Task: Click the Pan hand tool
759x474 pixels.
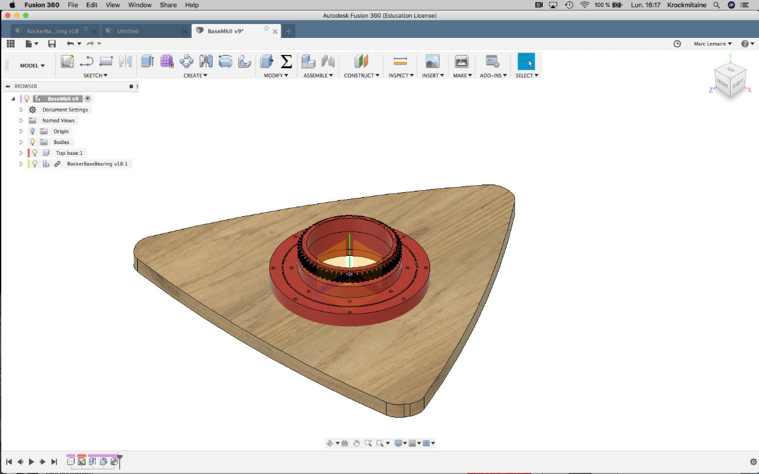Action: pos(356,443)
